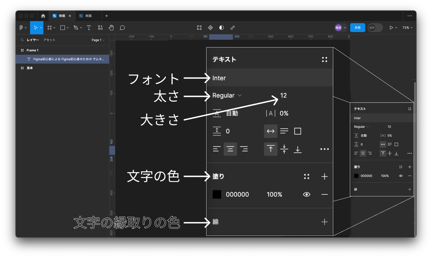
Task: Open the Resources tool in toolbar
Action: (x=100, y=28)
